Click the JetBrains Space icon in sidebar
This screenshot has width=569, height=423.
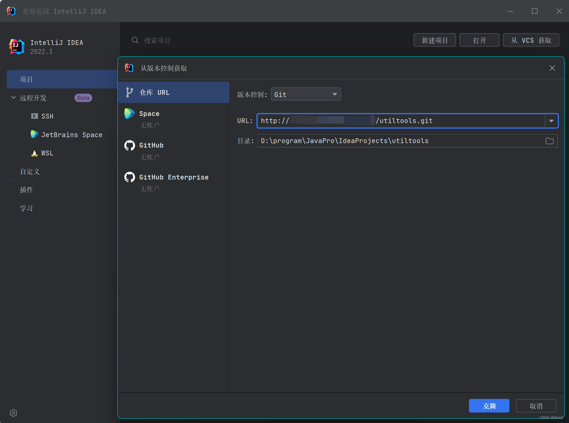click(x=35, y=134)
